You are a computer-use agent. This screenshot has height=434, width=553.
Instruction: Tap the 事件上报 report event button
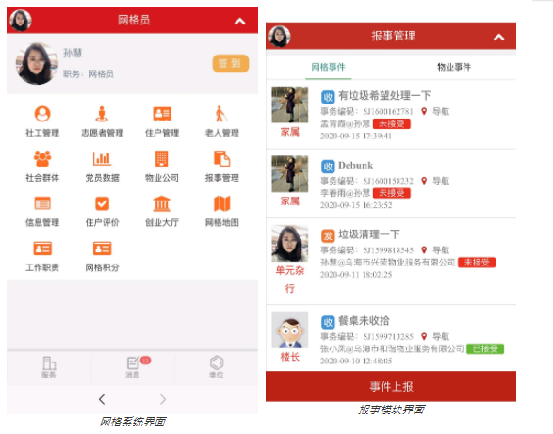tap(391, 386)
